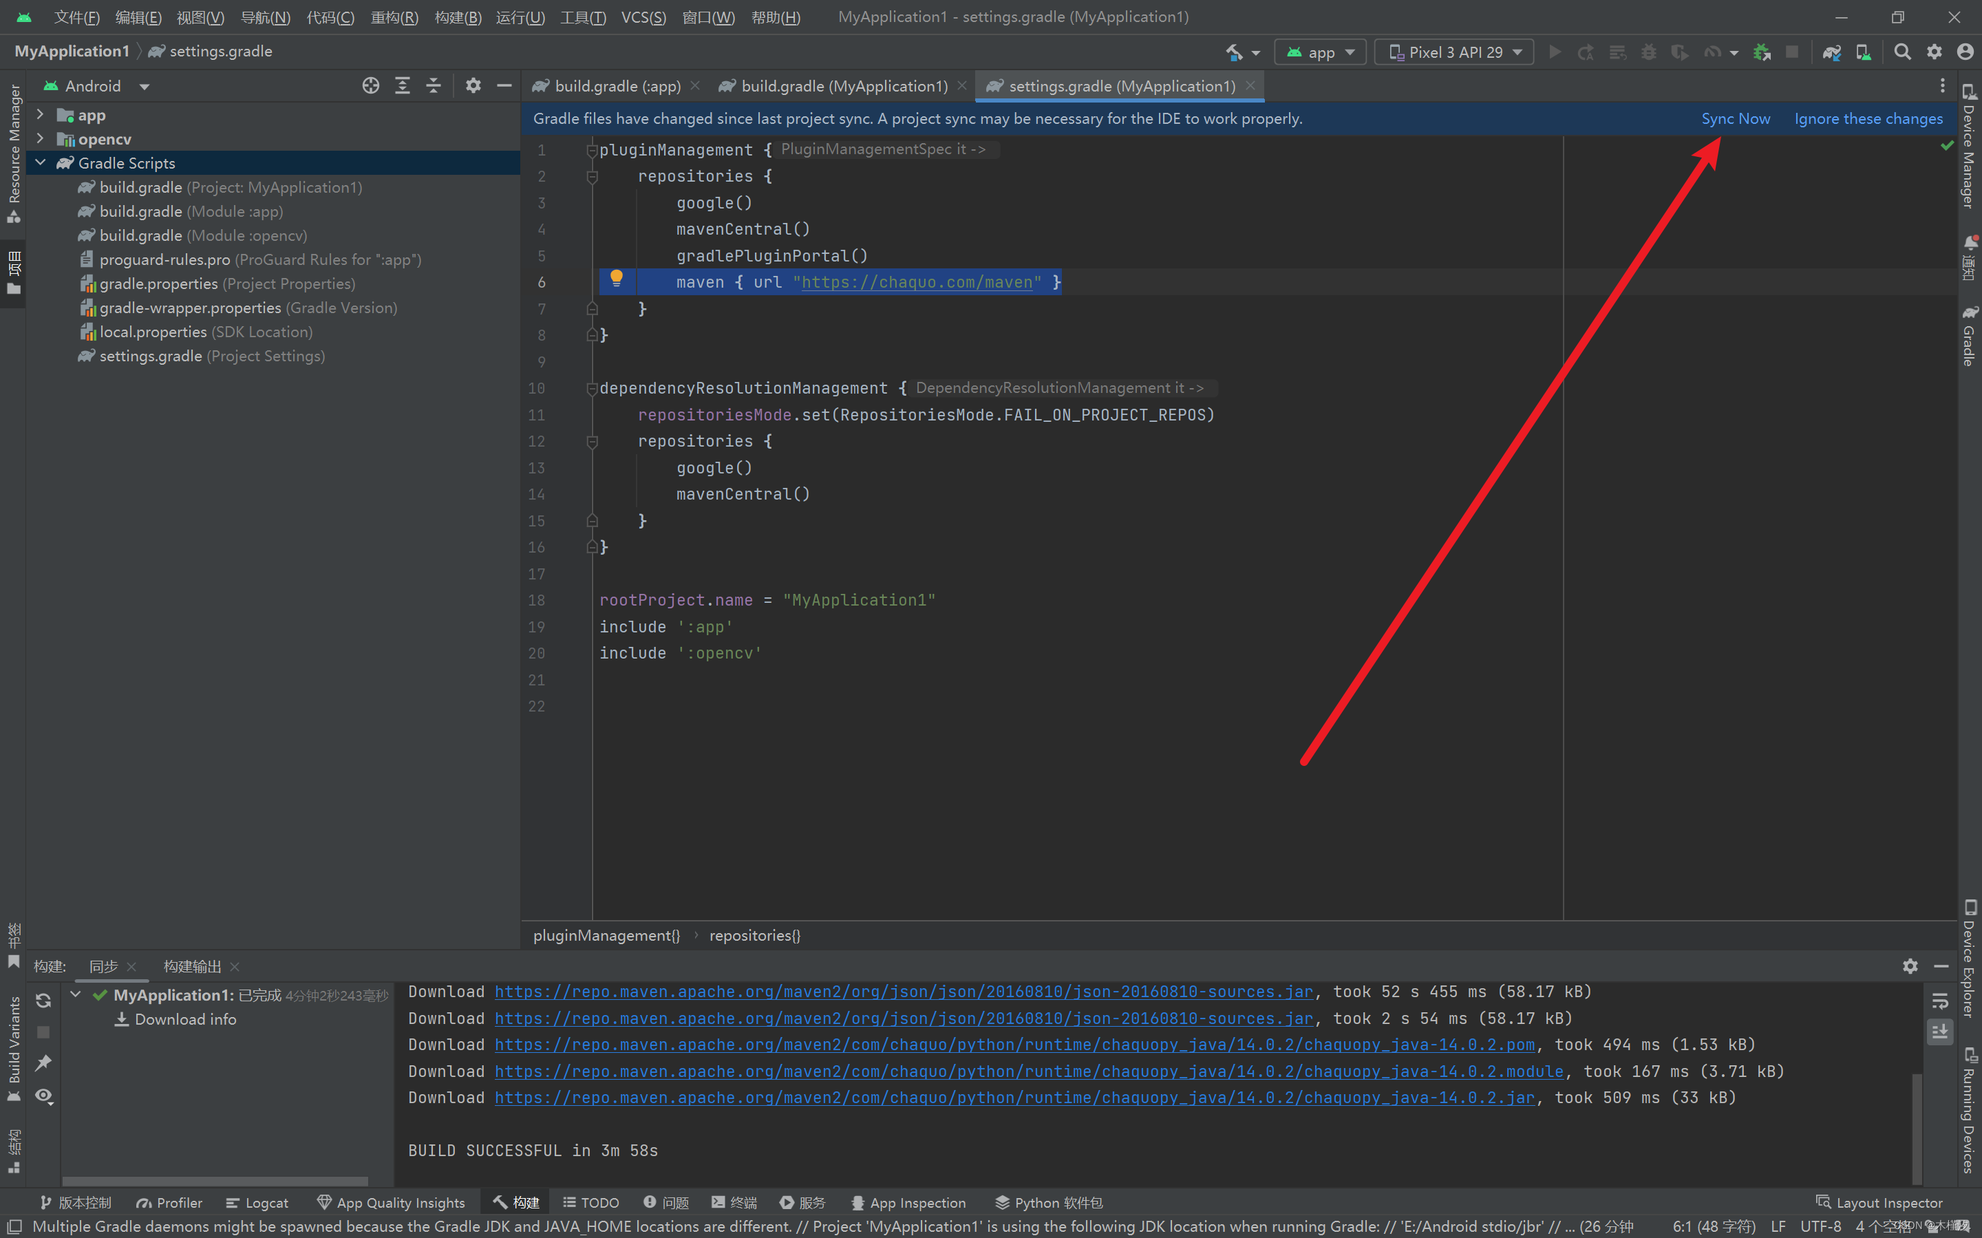Click the Attach Debugger to Android Process icon
The width and height of the screenshot is (1982, 1238).
coord(1762,52)
